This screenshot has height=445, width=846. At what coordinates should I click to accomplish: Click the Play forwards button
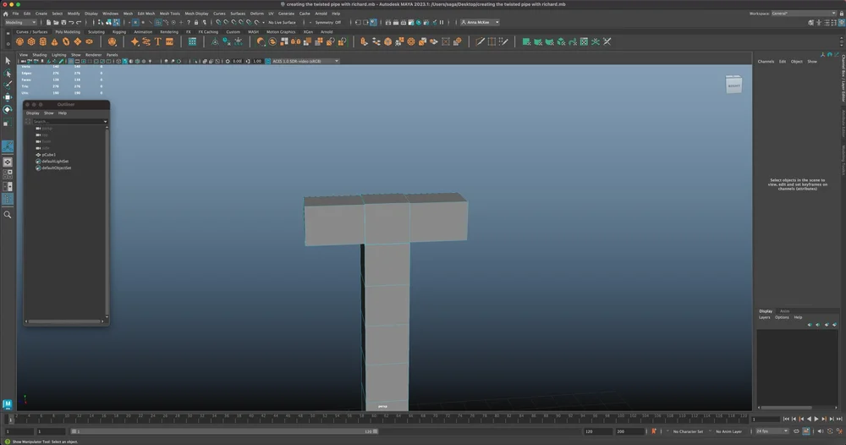tap(816, 419)
